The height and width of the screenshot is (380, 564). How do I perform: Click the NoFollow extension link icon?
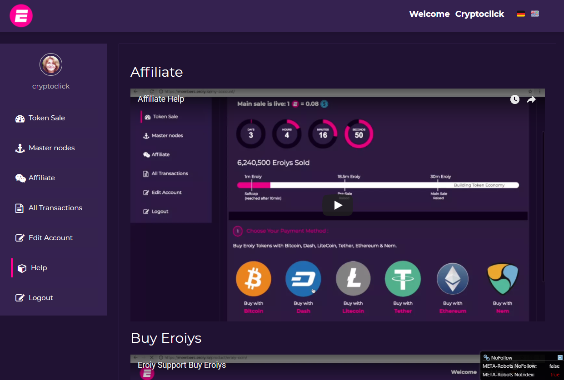coord(486,358)
